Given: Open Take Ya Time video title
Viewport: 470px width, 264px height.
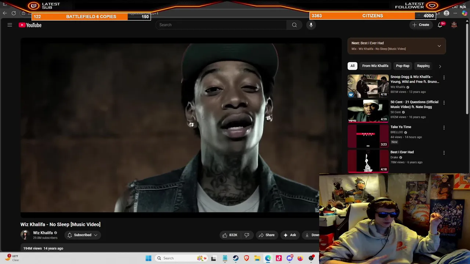Looking at the screenshot, I should point(401,127).
